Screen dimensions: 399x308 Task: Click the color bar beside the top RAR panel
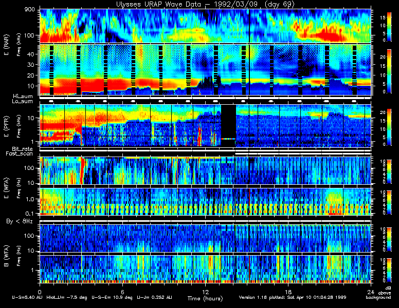tap(389, 27)
